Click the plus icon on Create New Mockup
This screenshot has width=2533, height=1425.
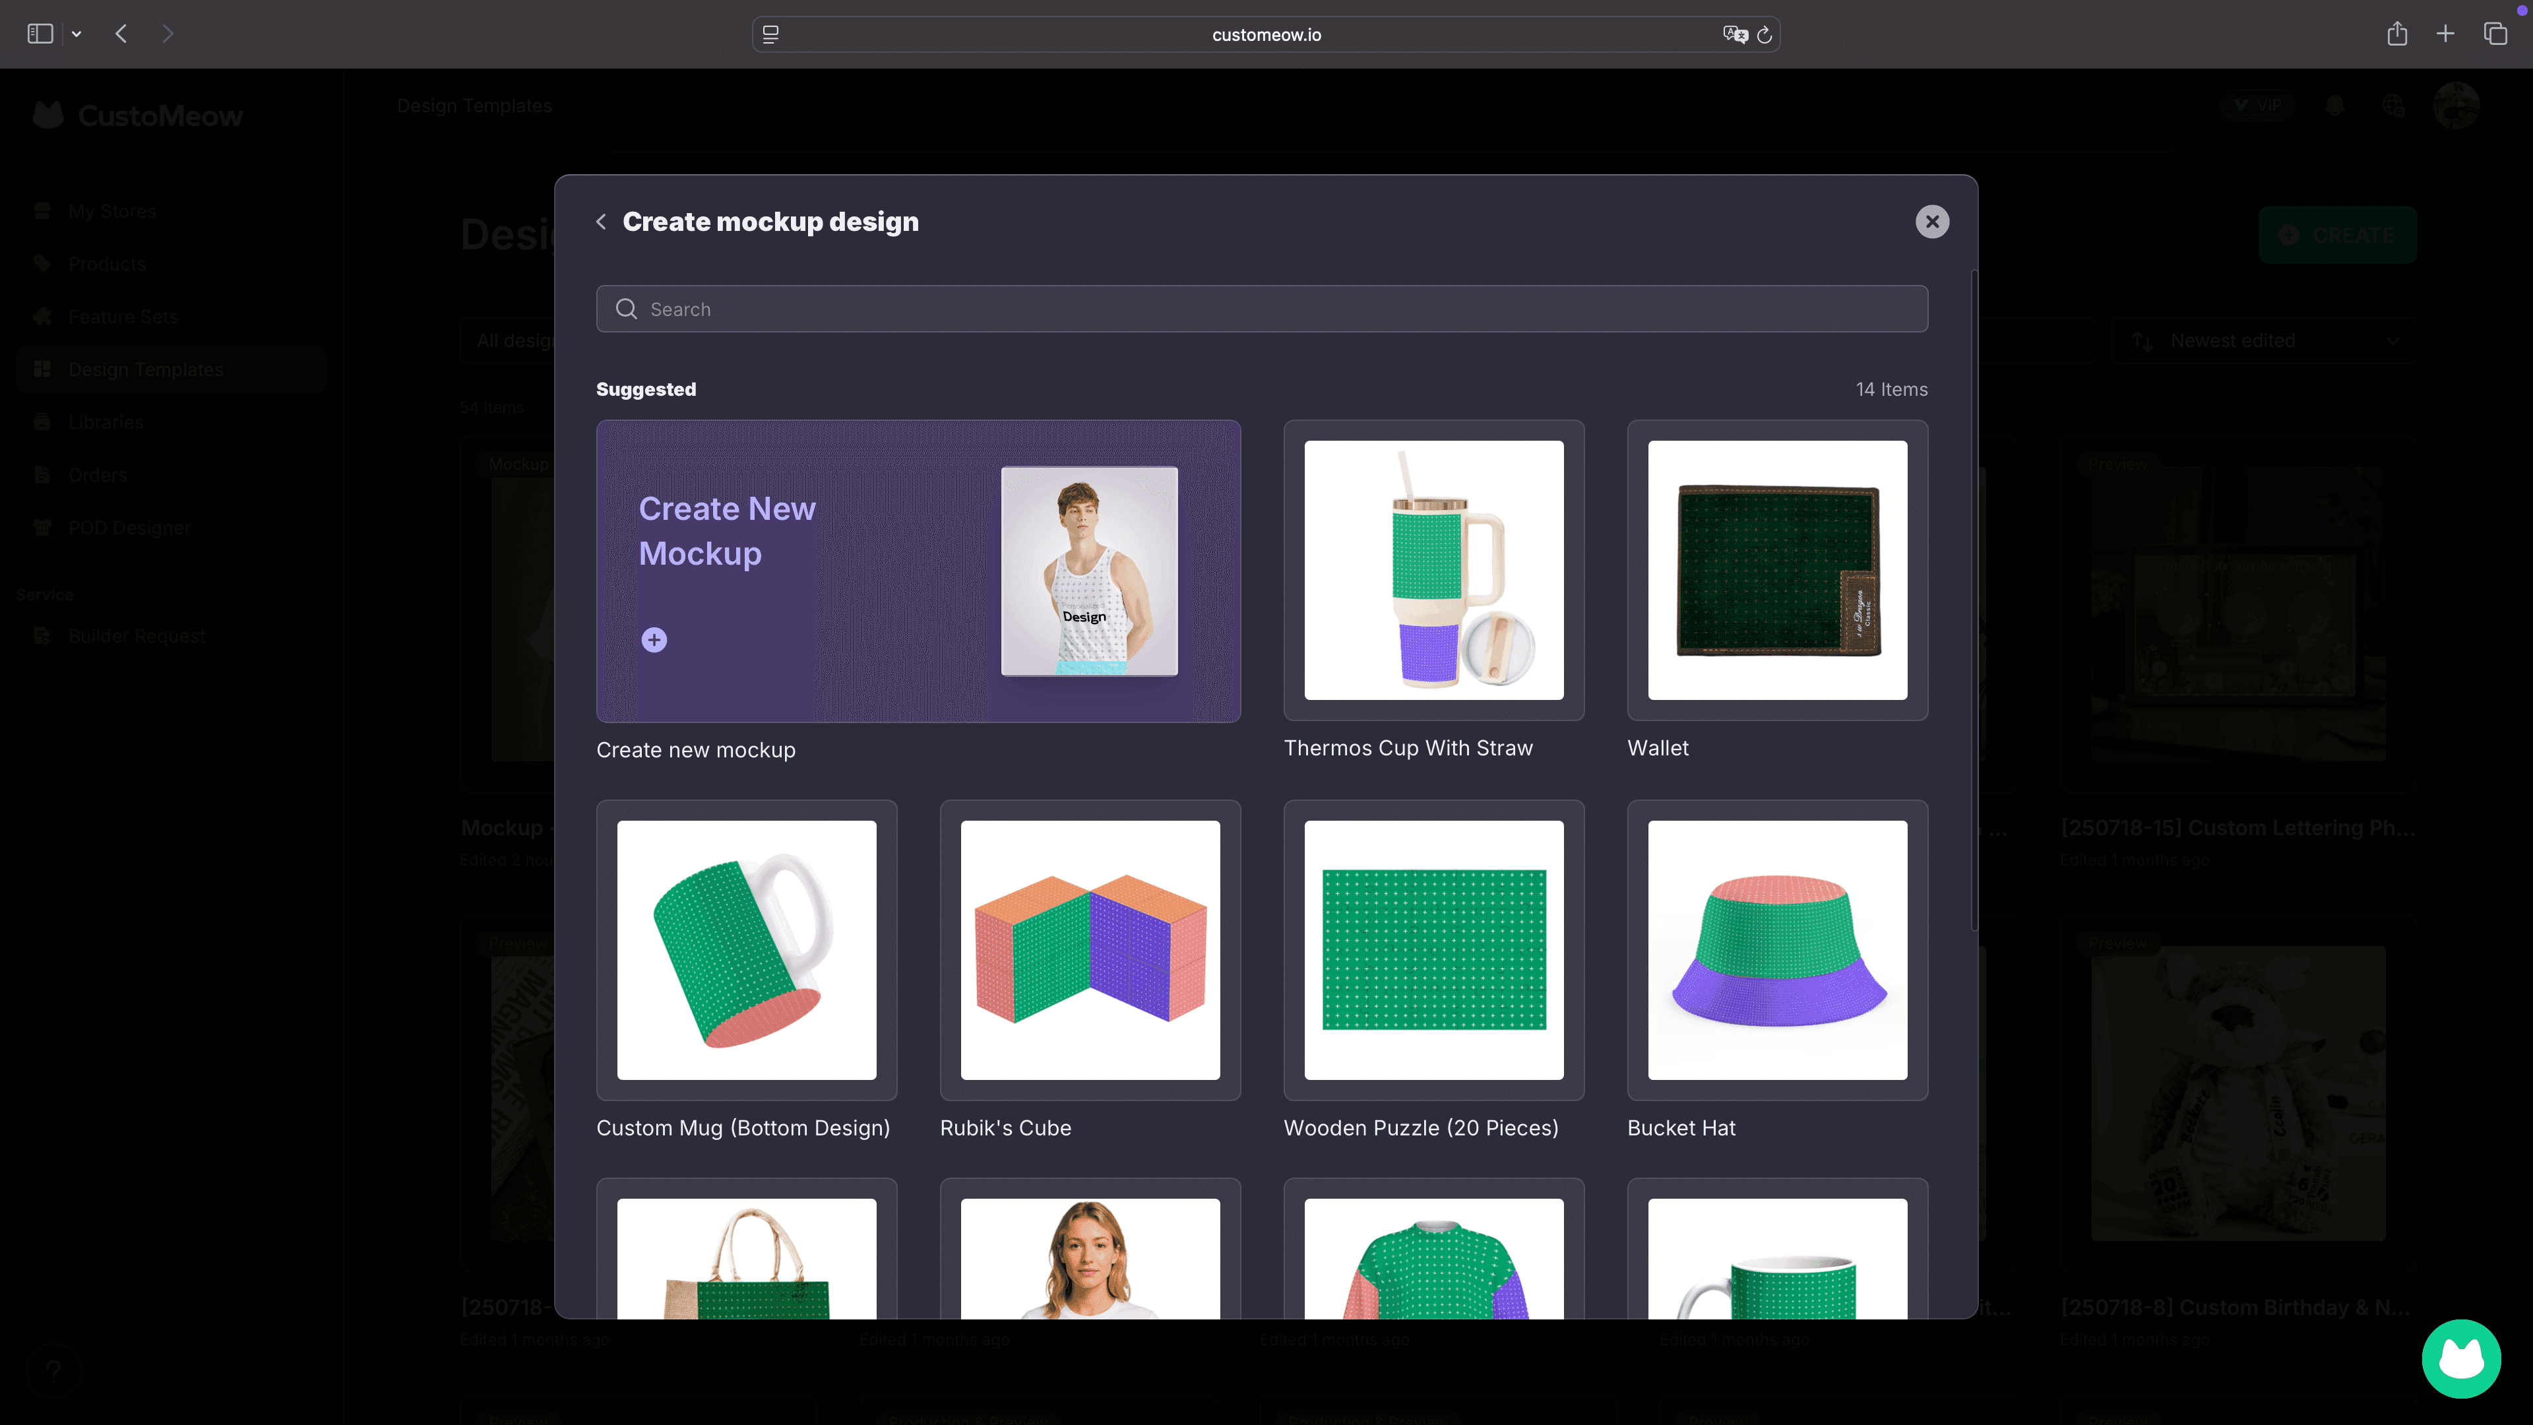click(654, 640)
